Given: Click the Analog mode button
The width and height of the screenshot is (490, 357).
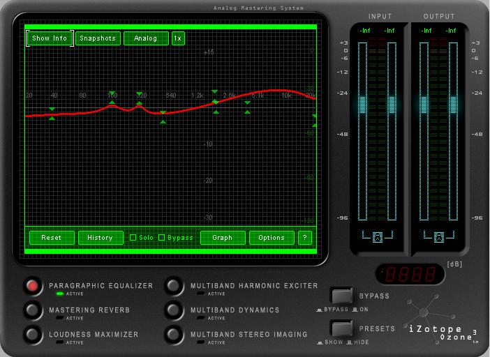Looking at the screenshot, I should click(146, 38).
